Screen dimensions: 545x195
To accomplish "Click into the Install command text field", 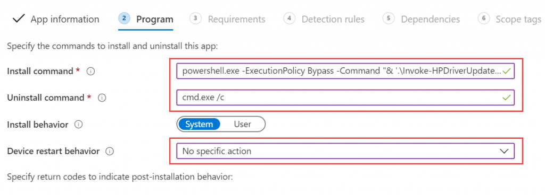I will coord(345,71).
